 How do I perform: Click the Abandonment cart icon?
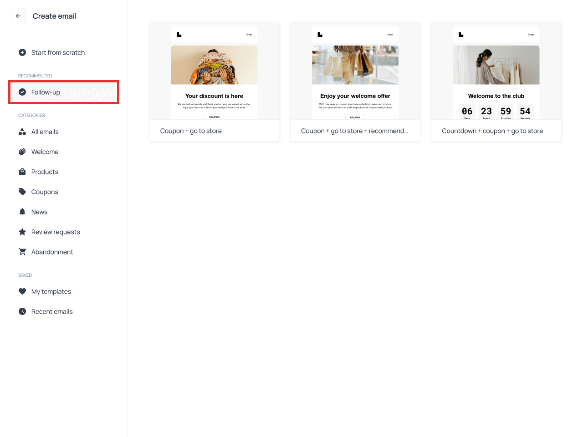pyautogui.click(x=22, y=252)
